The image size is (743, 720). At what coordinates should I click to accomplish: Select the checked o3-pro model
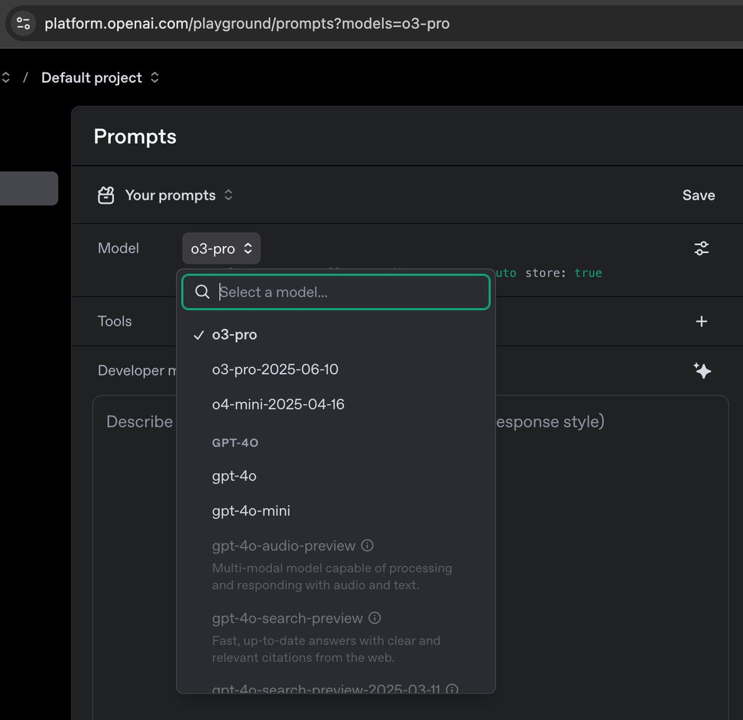coord(336,335)
